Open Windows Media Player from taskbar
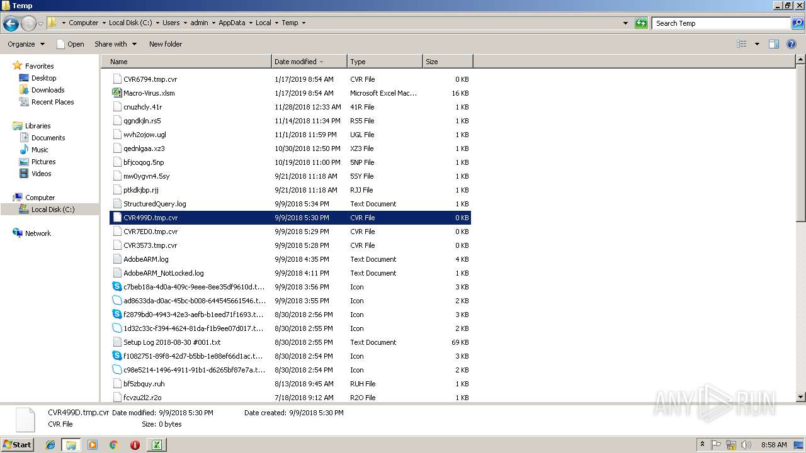Viewport: 806px width, 453px height. click(x=93, y=445)
